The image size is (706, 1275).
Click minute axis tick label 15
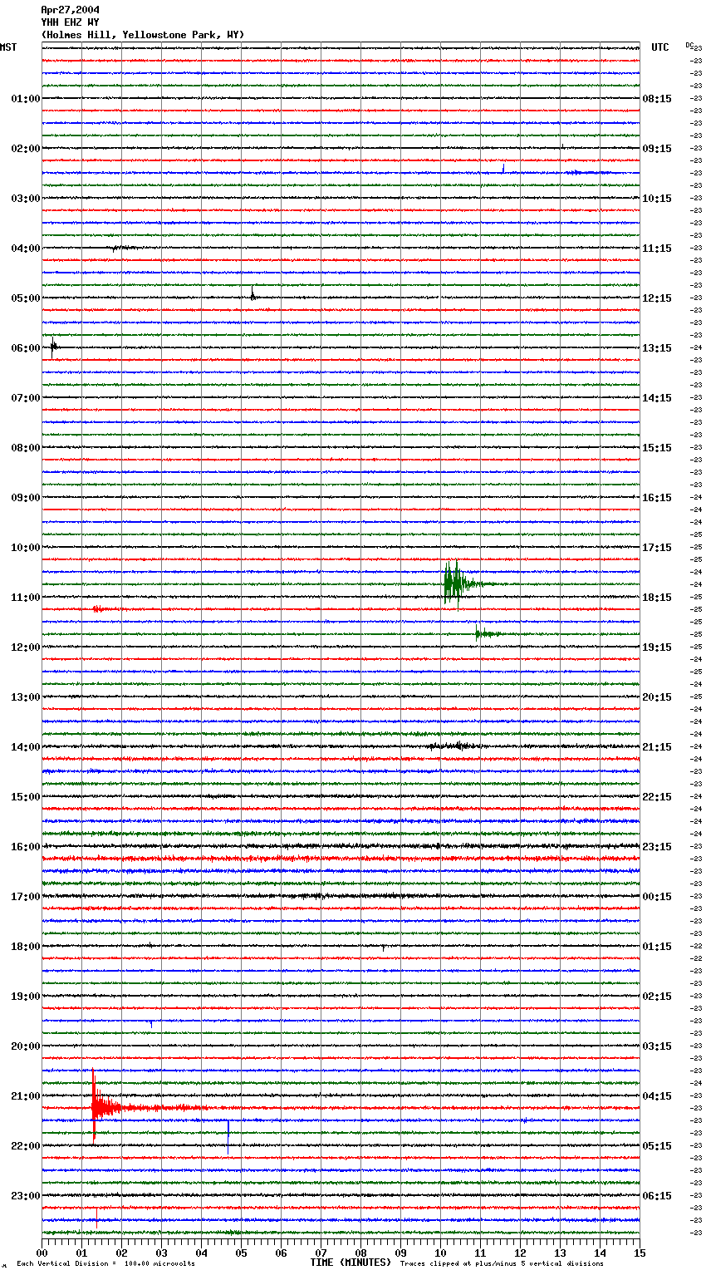click(640, 1253)
